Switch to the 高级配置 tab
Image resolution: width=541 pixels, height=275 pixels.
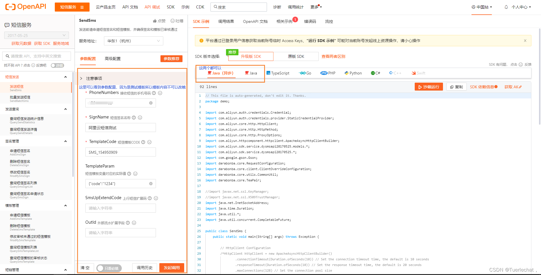tap(113, 59)
